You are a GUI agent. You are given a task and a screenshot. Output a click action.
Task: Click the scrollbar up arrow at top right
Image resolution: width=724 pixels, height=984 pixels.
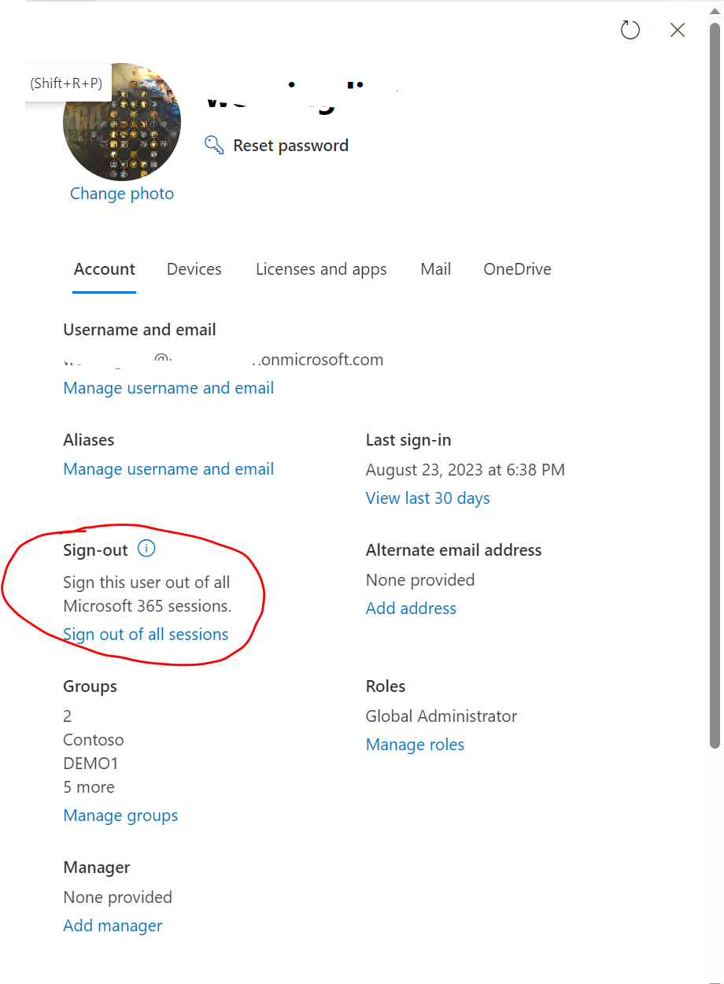tap(715, 9)
